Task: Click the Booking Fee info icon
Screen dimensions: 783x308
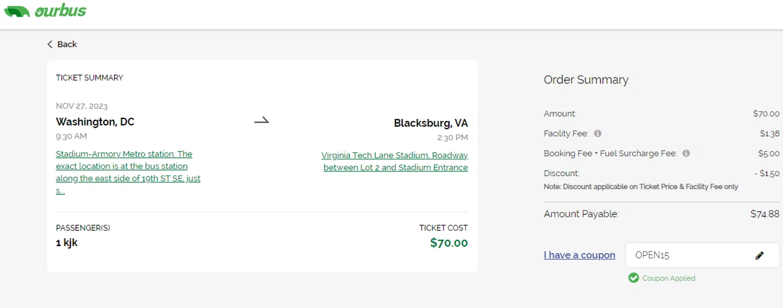Action: coord(686,153)
